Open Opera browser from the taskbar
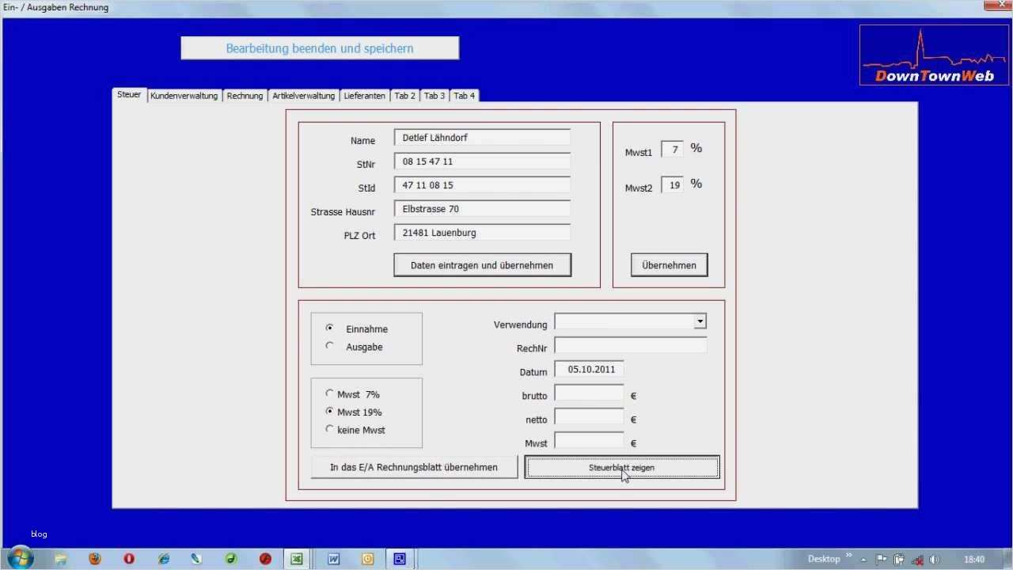The height and width of the screenshot is (570, 1013). point(127,559)
